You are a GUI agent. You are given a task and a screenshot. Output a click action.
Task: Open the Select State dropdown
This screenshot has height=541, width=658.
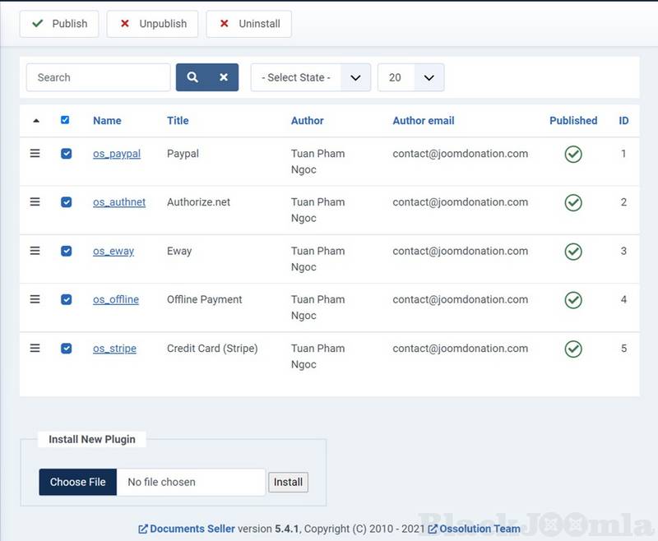click(x=310, y=77)
